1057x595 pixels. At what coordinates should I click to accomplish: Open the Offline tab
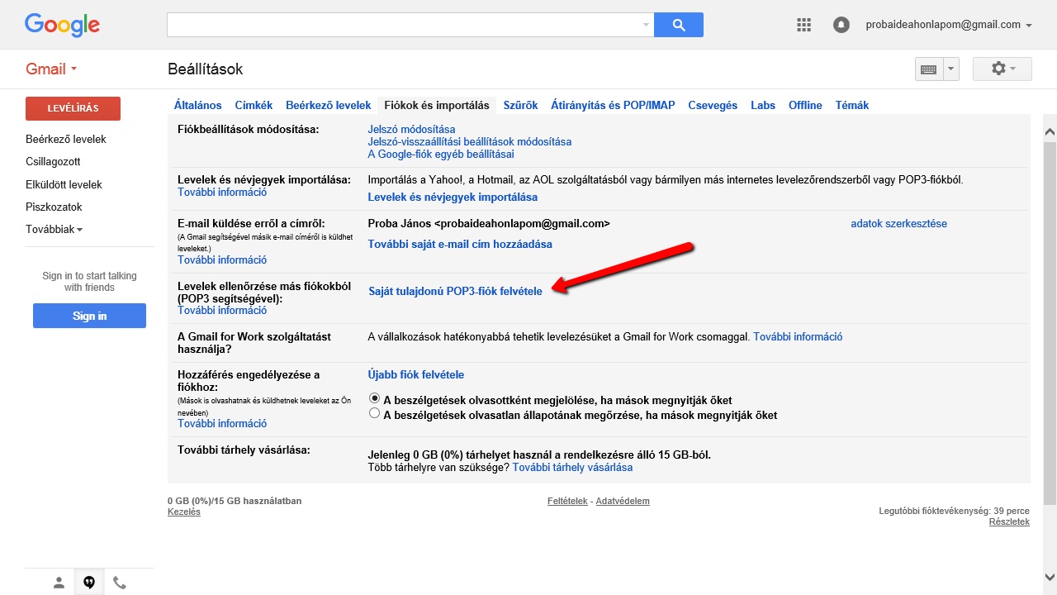805,105
